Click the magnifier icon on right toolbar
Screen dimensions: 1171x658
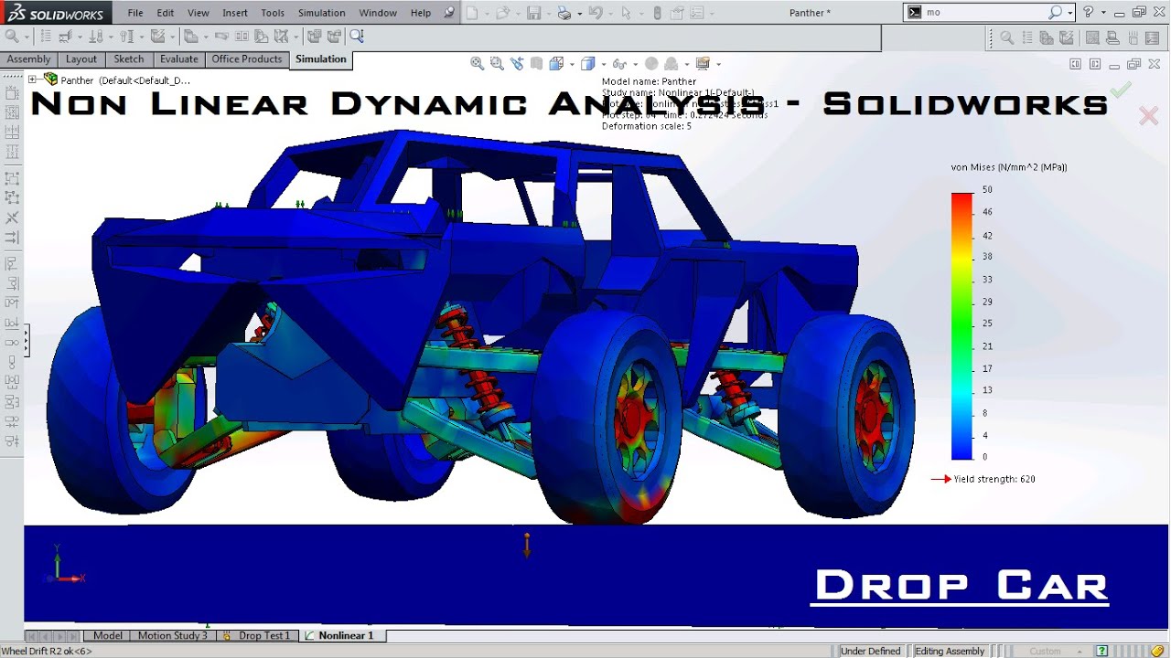click(1006, 37)
